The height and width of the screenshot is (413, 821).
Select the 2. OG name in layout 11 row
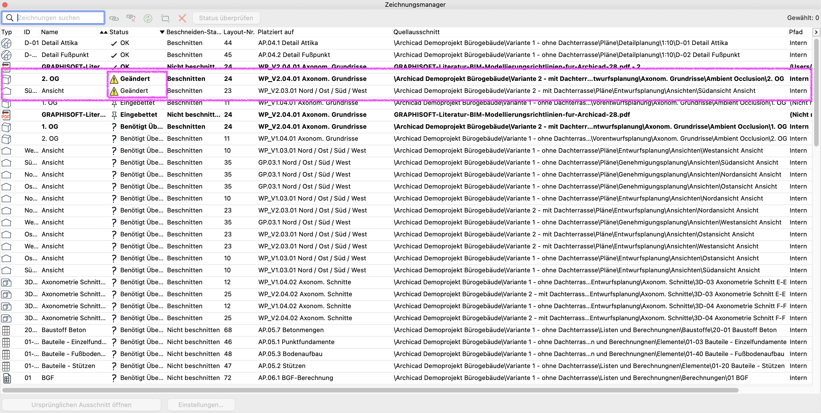point(50,139)
